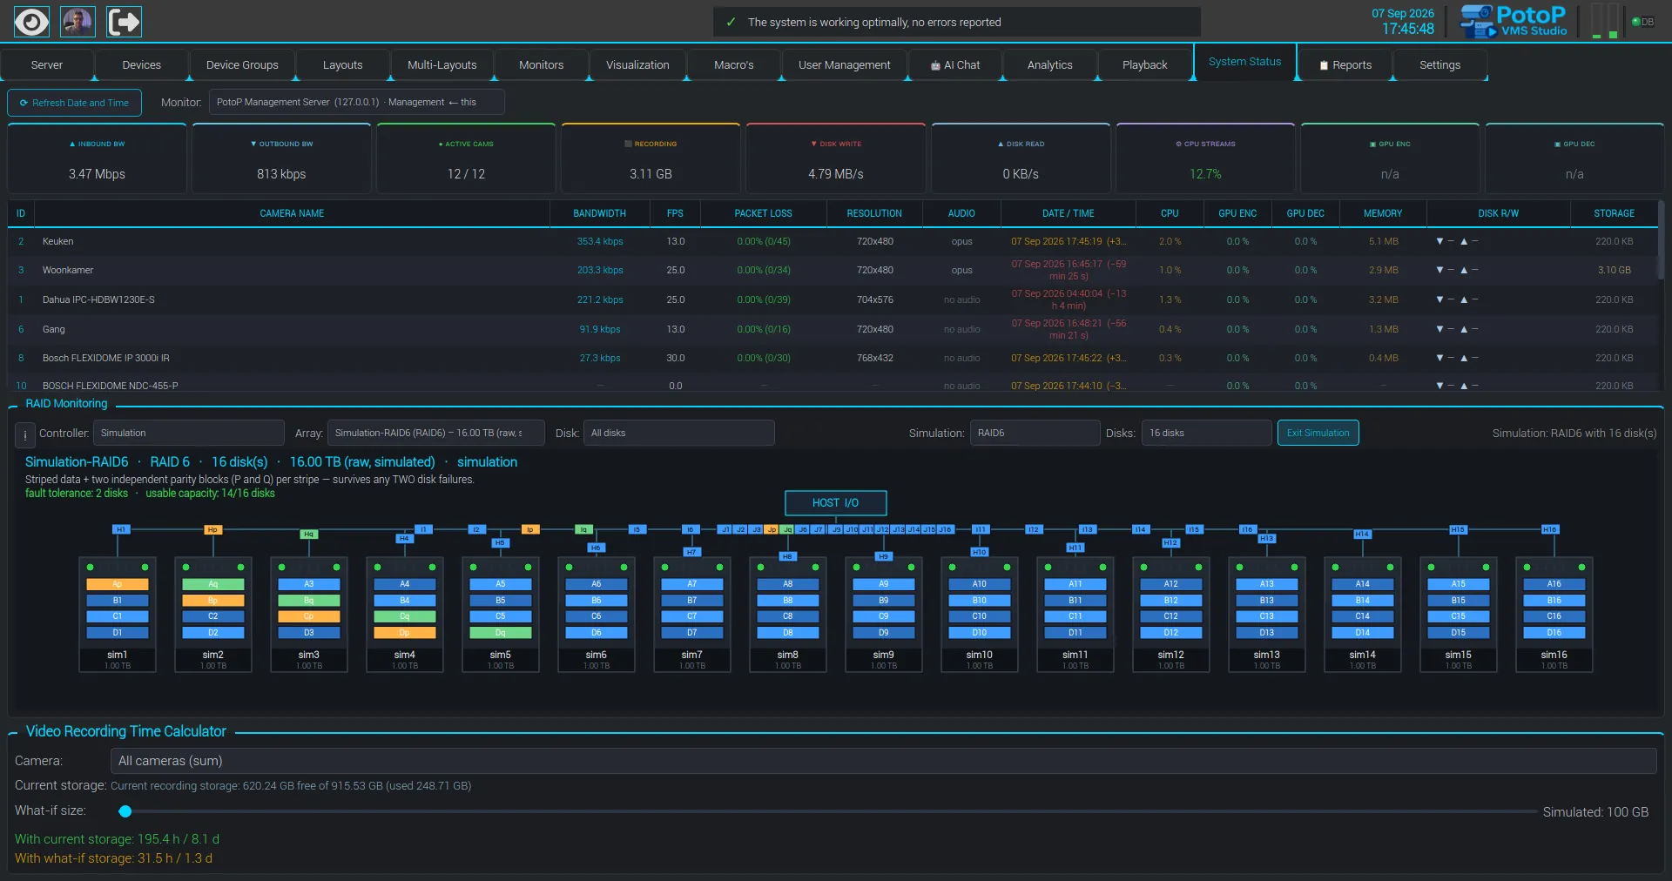Open the Simulation RAID level dropdown
The image size is (1672, 881).
(1035, 433)
